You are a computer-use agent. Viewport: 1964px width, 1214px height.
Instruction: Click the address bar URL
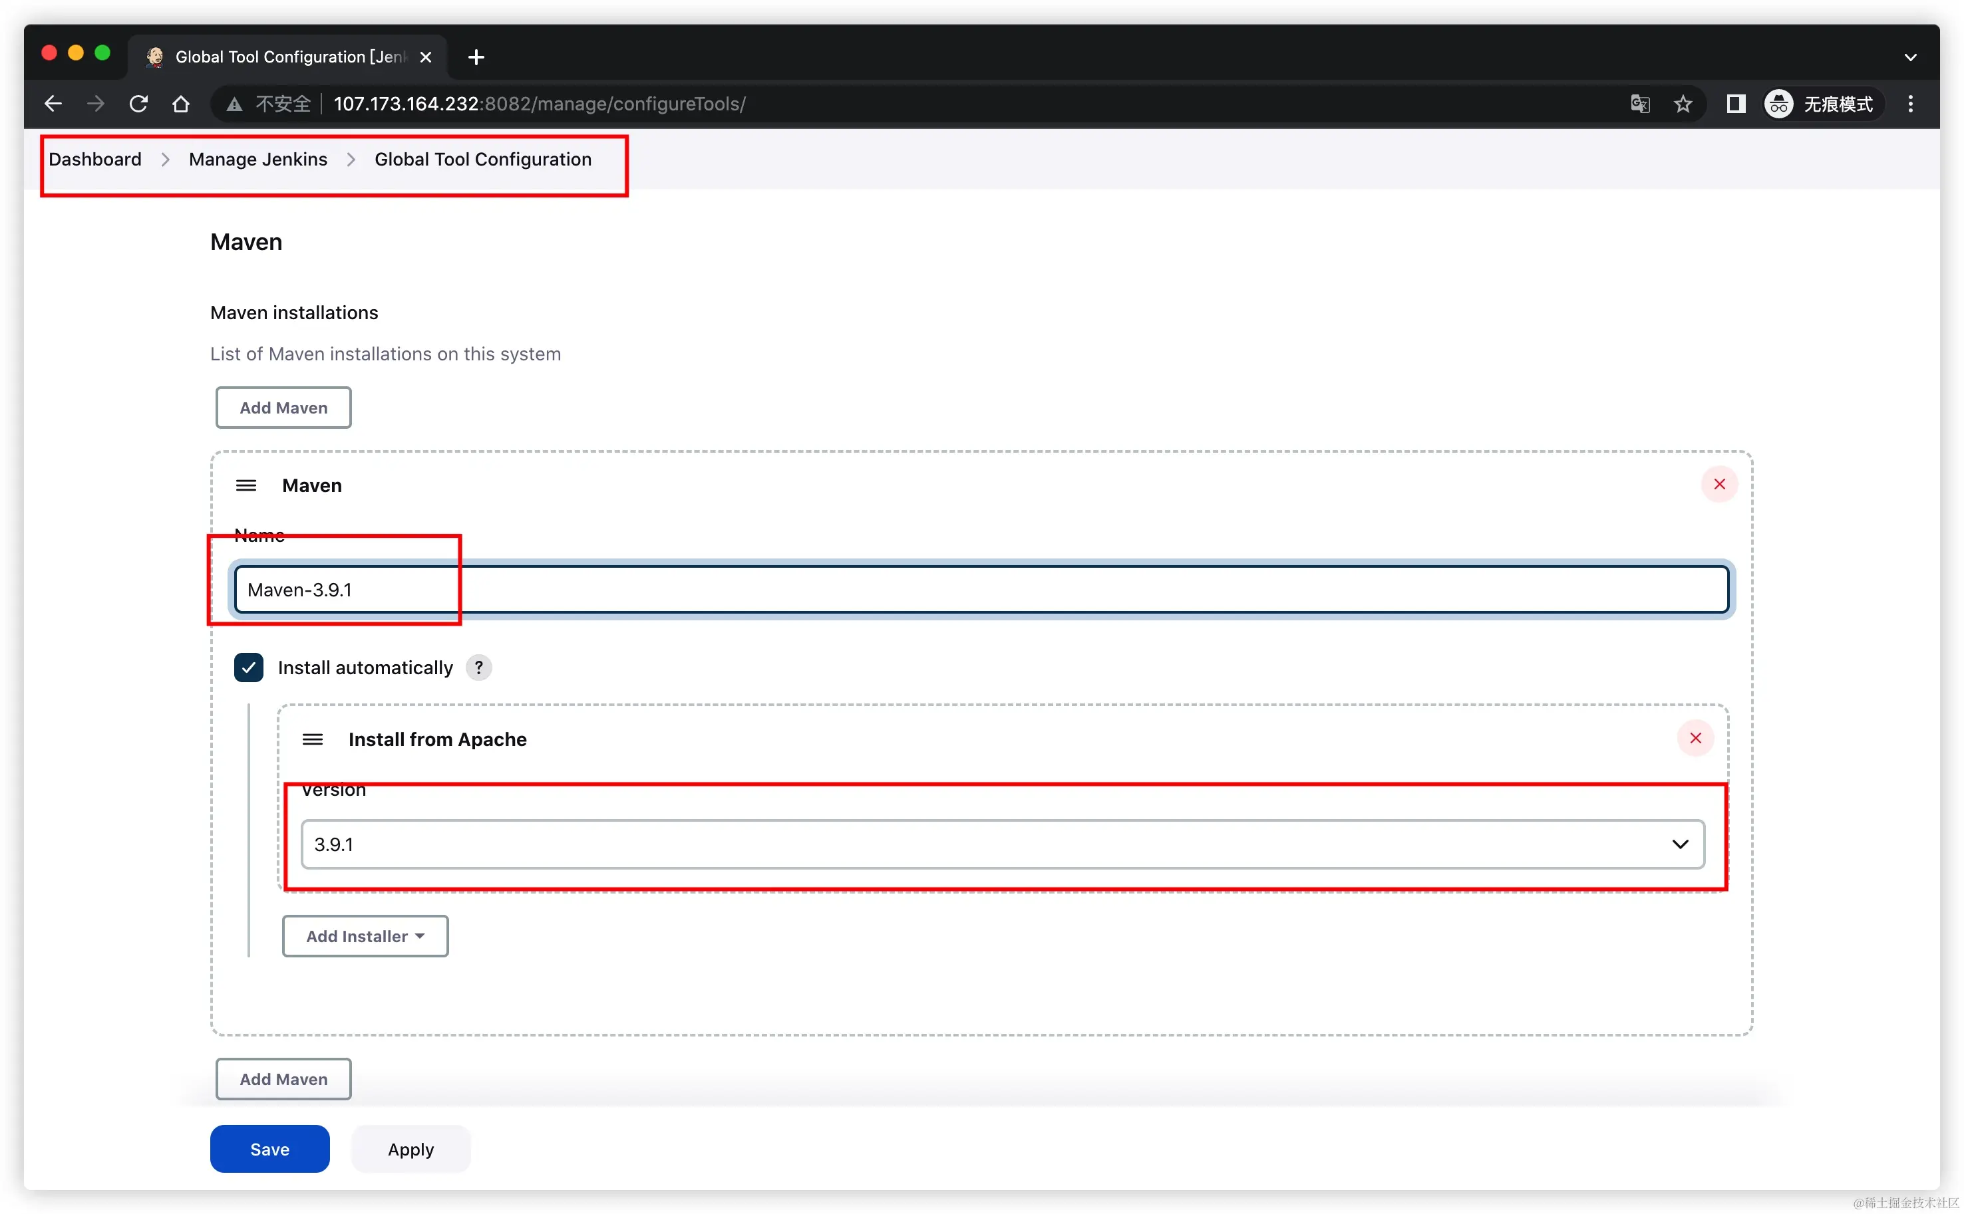click(x=539, y=104)
